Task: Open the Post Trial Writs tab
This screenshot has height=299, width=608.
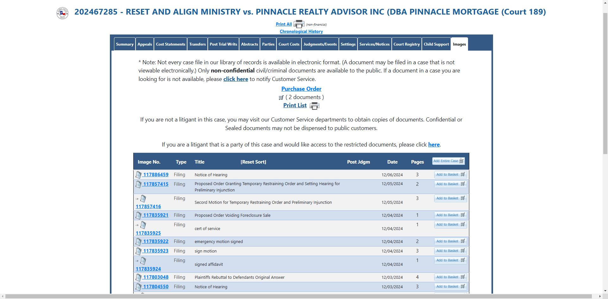Action: (x=223, y=44)
